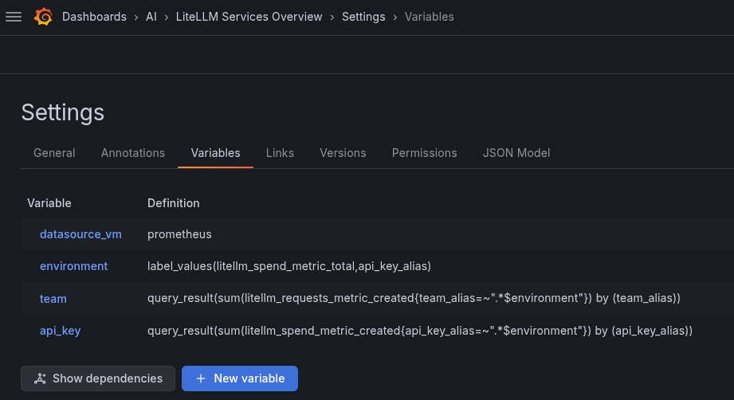Switch to the Permissions tab

[x=424, y=153]
